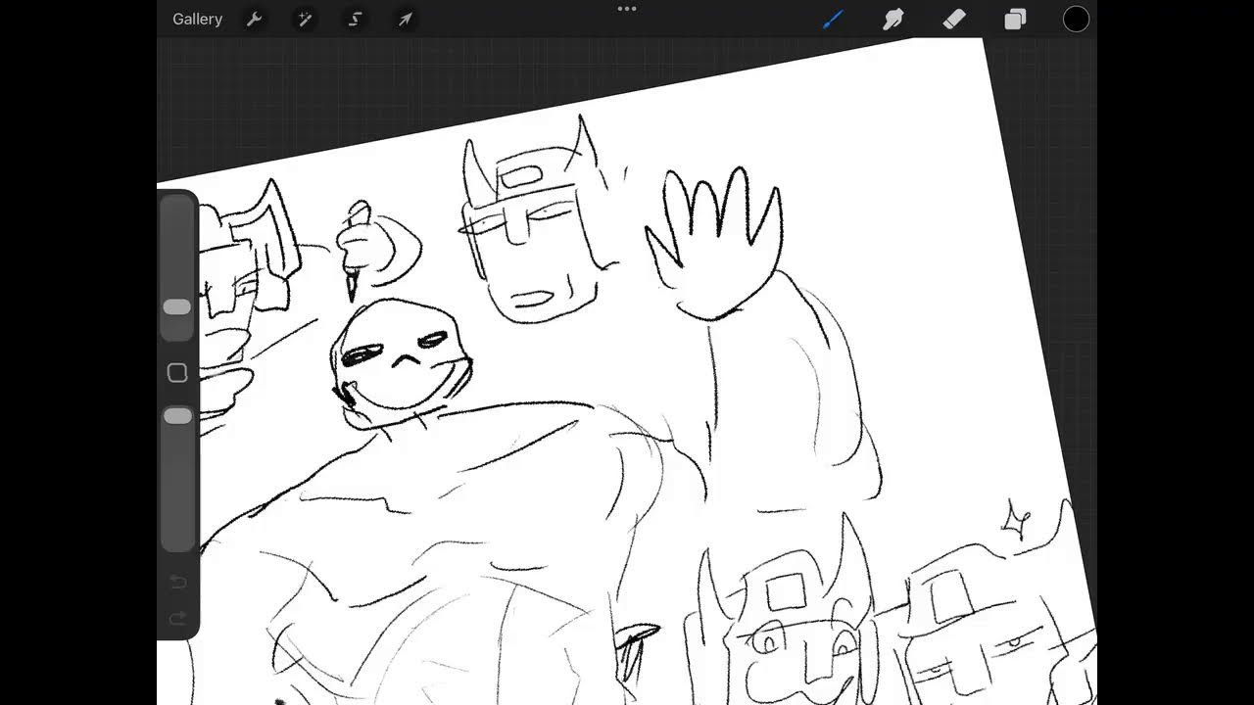The image size is (1254, 705).
Task: Adjust the brush opacity slider
Action: (x=177, y=416)
